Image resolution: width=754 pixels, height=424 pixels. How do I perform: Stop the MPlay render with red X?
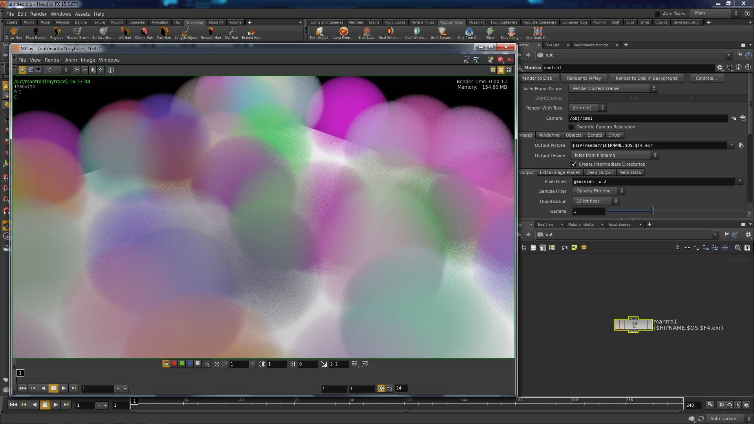[500, 60]
